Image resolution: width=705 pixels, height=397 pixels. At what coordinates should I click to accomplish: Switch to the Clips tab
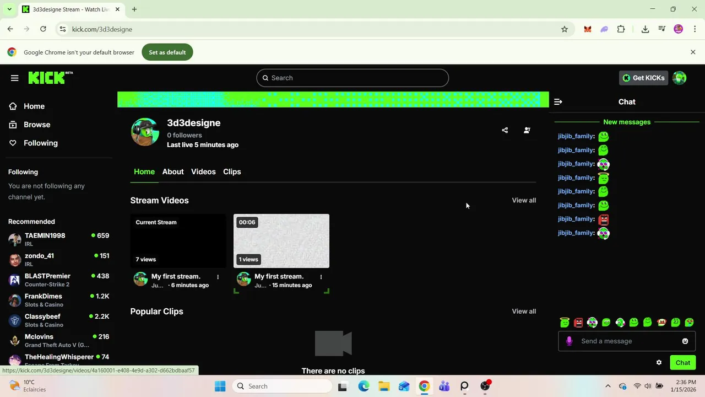click(232, 171)
